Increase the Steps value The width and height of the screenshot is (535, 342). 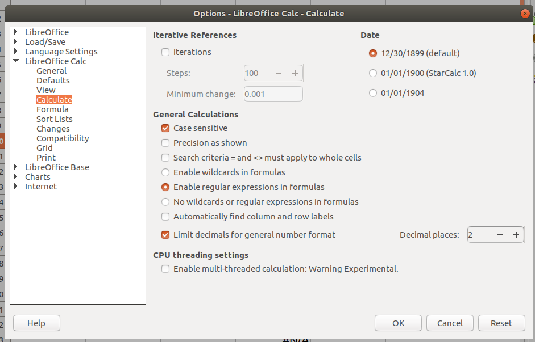pyautogui.click(x=295, y=73)
